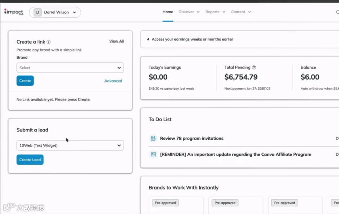339x214 pixels.
Task: Click the Create button
Action: point(25,81)
